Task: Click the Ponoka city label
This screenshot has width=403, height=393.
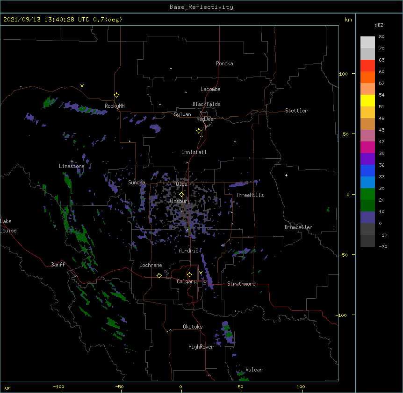Action: 224,63
